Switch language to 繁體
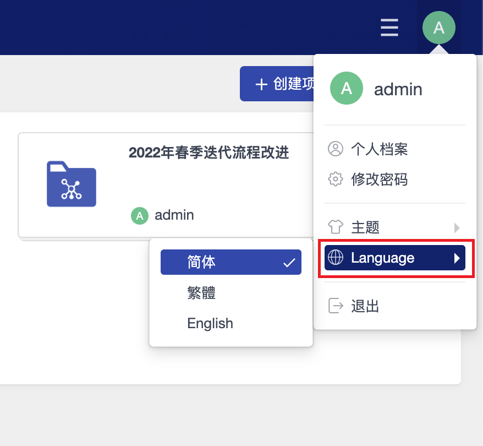Viewport: 483px width, 446px height. [201, 292]
